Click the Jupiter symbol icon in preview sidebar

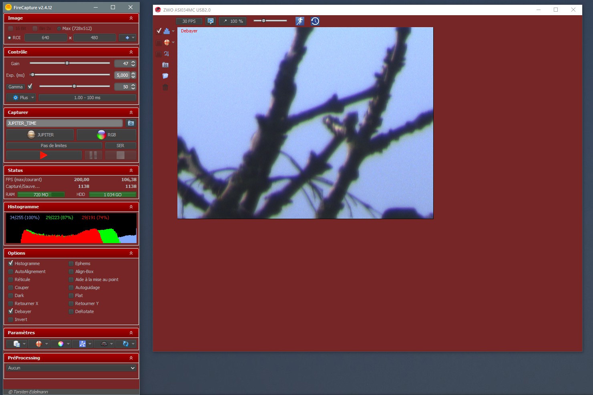point(167,54)
